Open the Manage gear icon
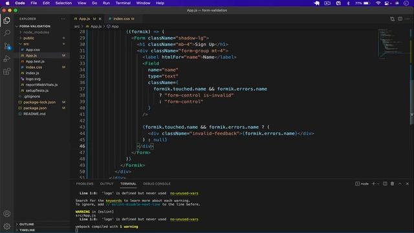Viewport: 414px width, 233px height. tap(7, 226)
